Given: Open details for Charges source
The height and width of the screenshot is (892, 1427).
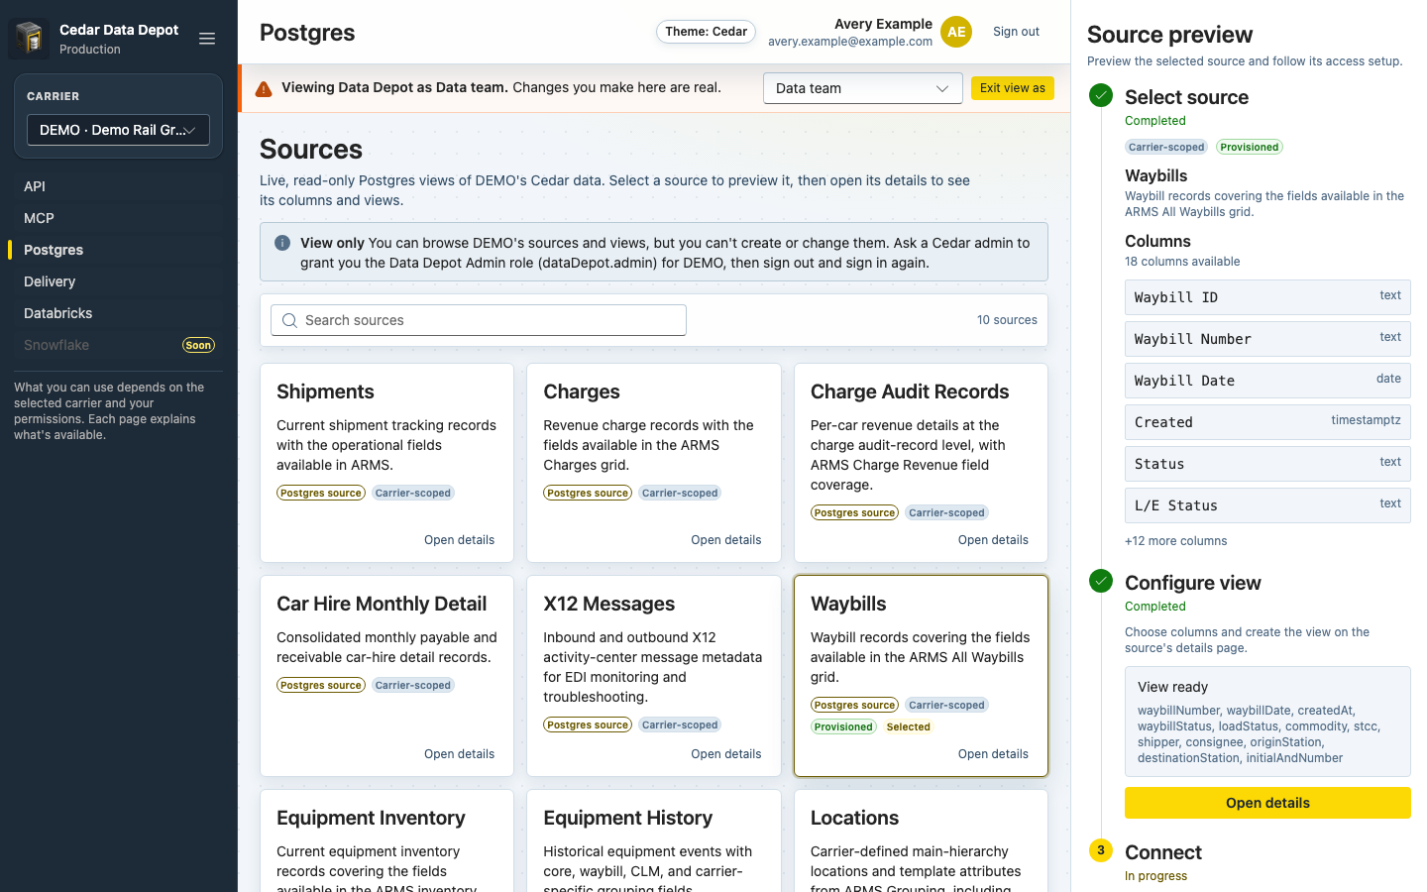Looking at the screenshot, I should click(726, 540).
